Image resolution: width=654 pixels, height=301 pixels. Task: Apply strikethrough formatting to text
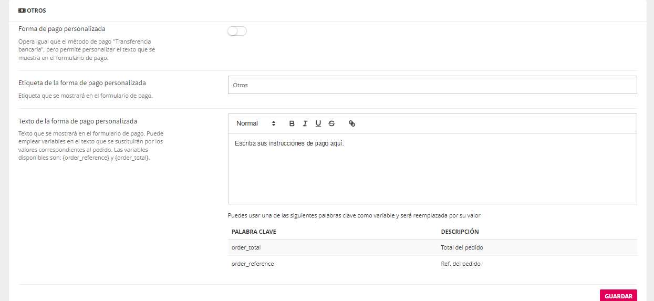coord(331,123)
